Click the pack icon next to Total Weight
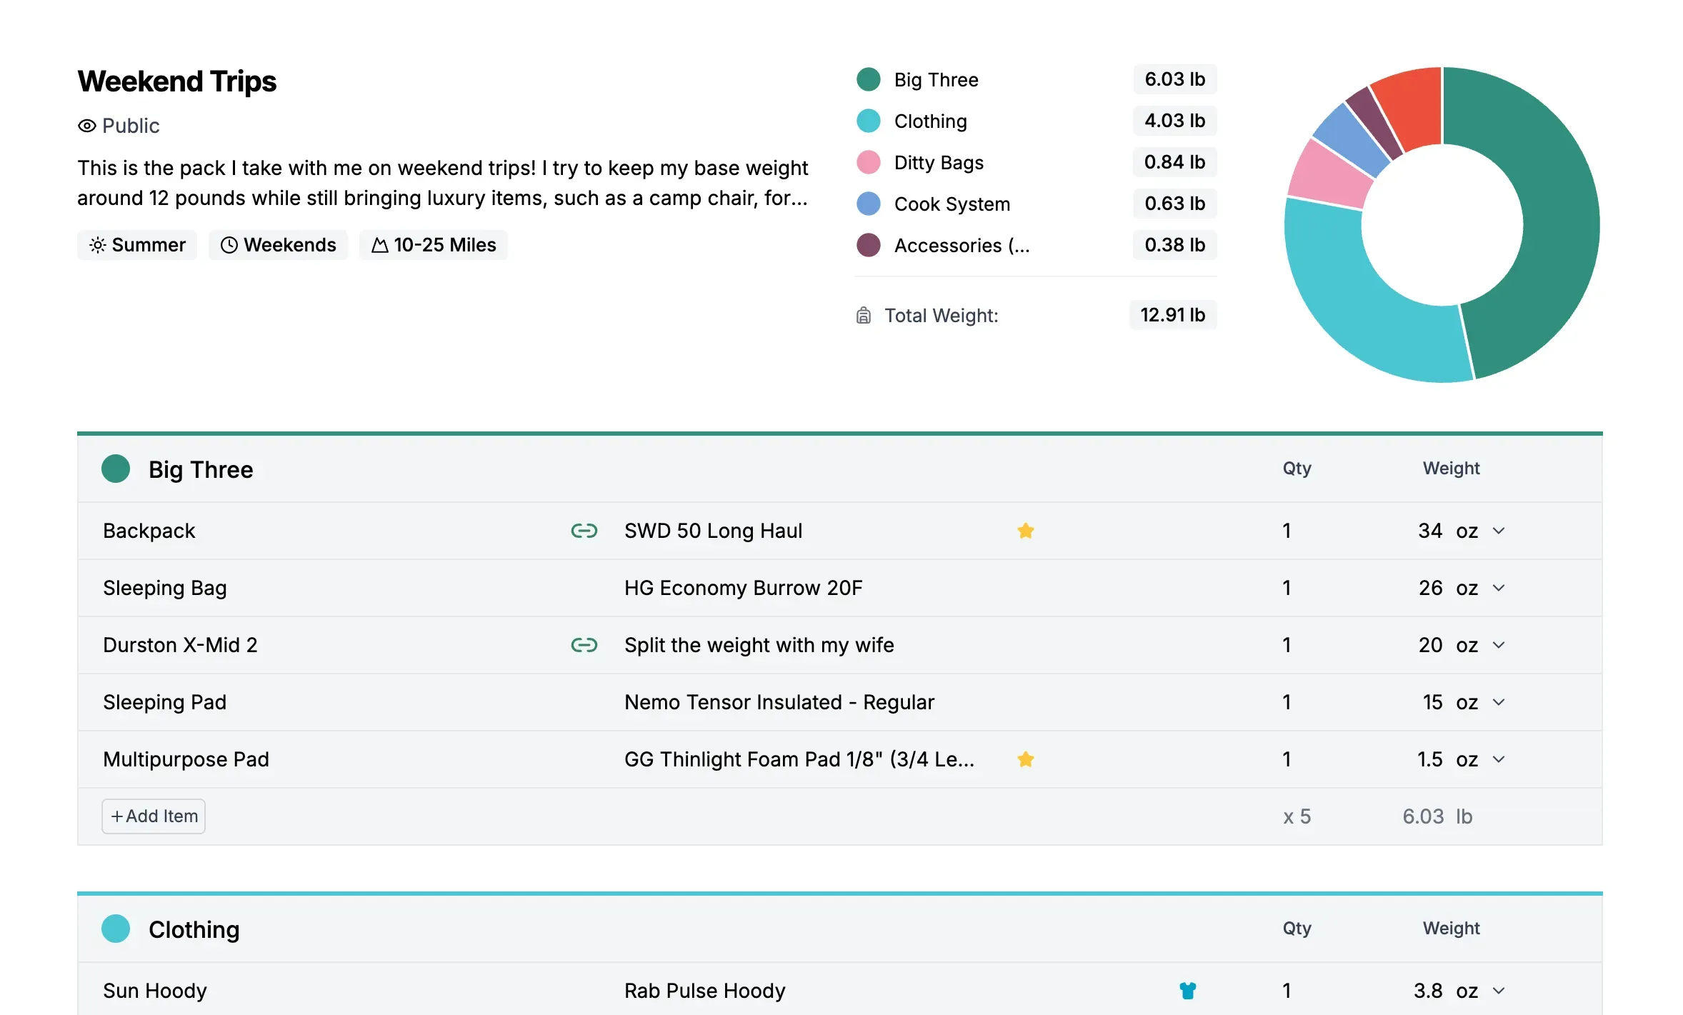Image resolution: width=1683 pixels, height=1015 pixels. tap(863, 315)
